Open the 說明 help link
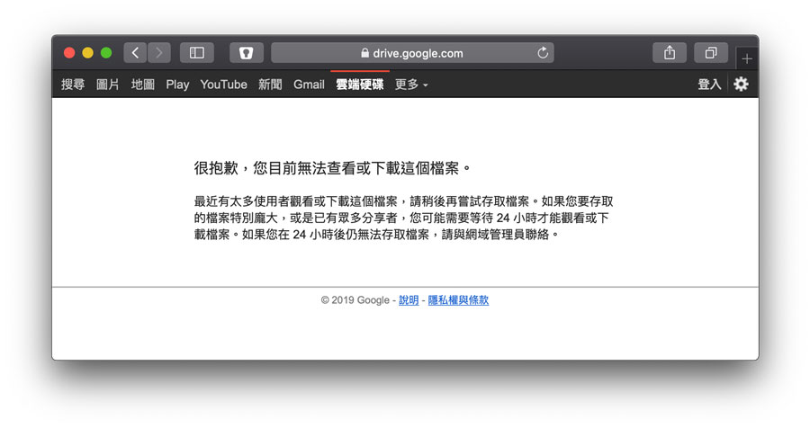810x428 pixels. (x=409, y=300)
